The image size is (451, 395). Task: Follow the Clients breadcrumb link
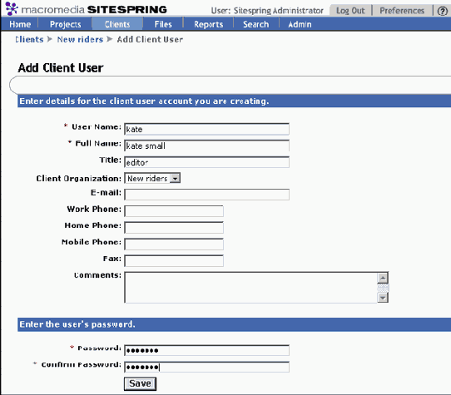coord(29,39)
